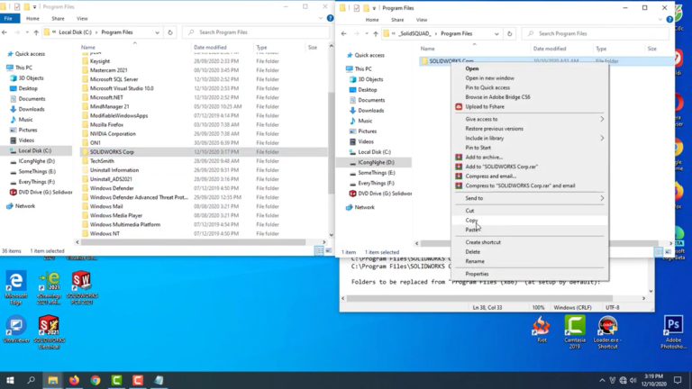The image size is (692, 389).
Task: Choose Paste in context menu
Action: click(x=530, y=230)
